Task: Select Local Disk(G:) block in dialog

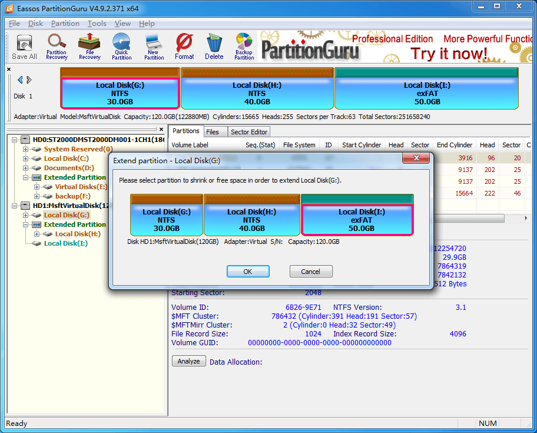Action: 167,215
